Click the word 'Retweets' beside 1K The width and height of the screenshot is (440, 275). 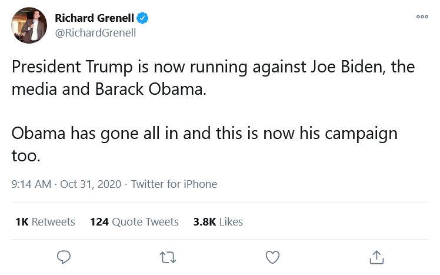coord(54,222)
